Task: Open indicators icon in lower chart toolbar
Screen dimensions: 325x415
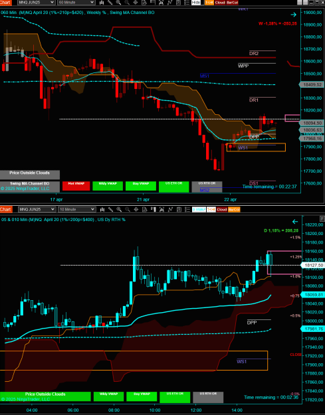Action: (162, 209)
